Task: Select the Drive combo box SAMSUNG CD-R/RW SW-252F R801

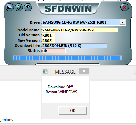Action: pos(84,22)
